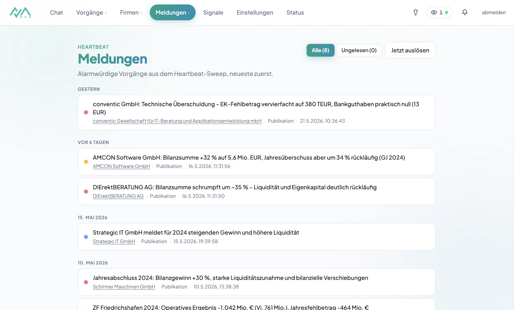
Task: Open the DIErektBERATUNG AG company link
Action: [118, 196]
